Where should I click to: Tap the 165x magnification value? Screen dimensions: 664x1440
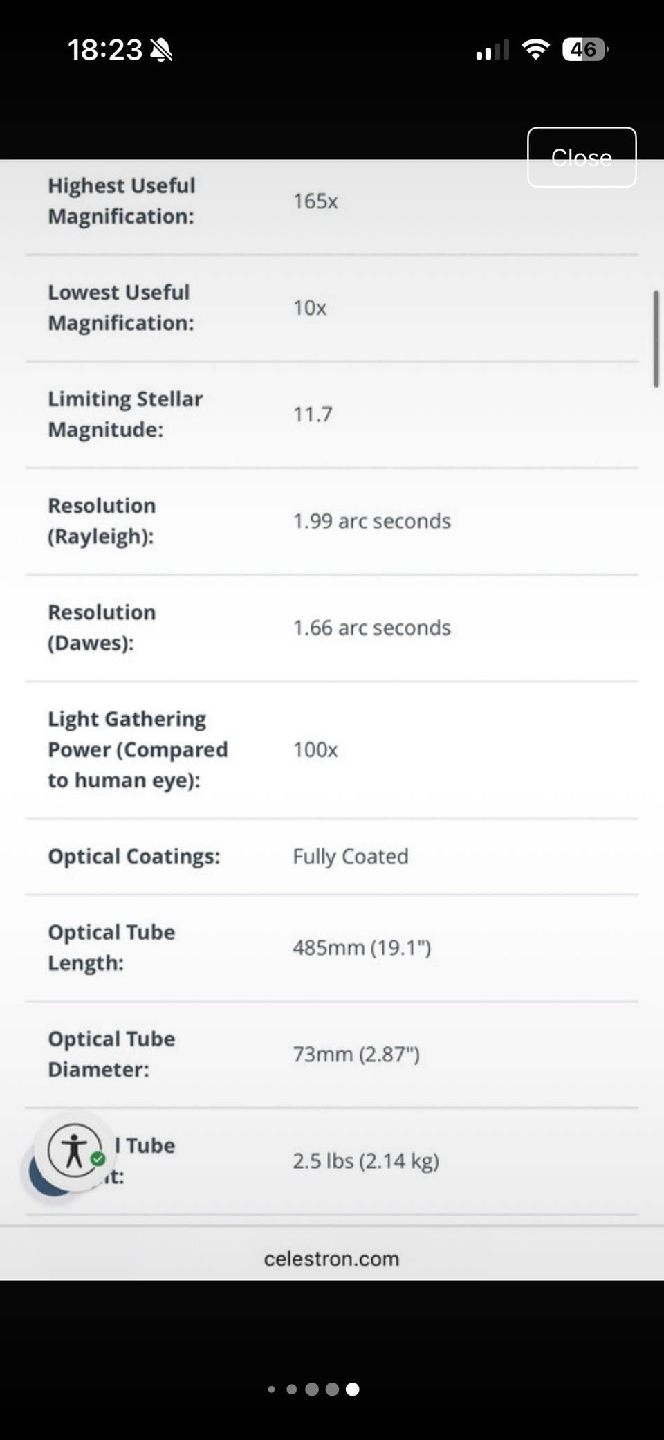tap(315, 201)
